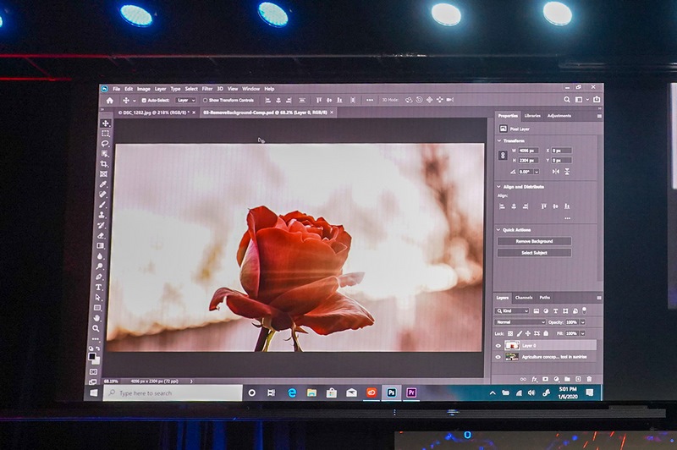Open the Normal blend mode dropdown
The image size is (677, 450).
point(520,322)
